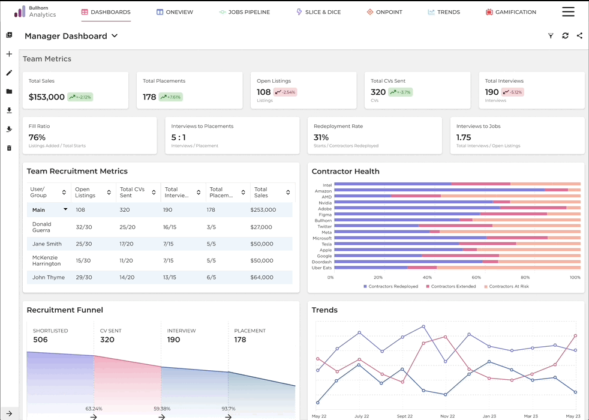The height and width of the screenshot is (420, 589).
Task: Open the Gamification tab
Action: (511, 12)
